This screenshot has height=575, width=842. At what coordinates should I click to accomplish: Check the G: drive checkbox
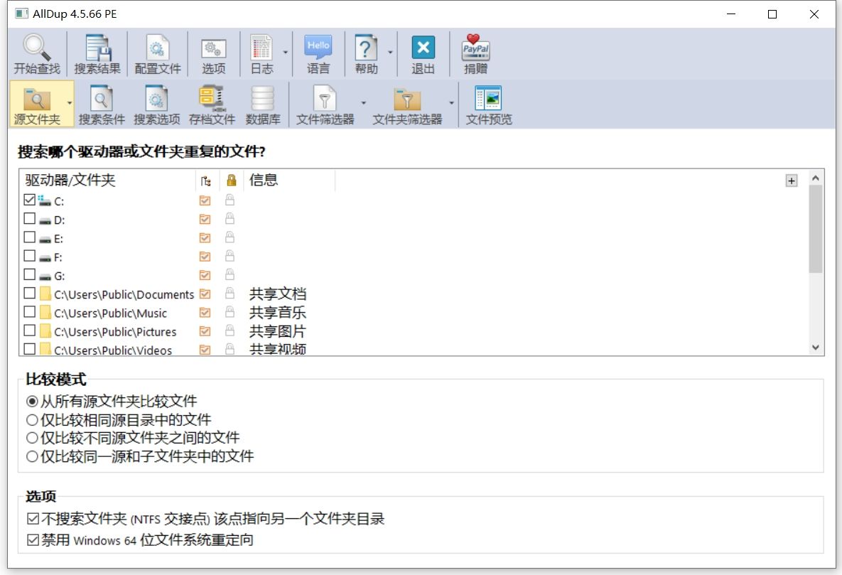30,274
